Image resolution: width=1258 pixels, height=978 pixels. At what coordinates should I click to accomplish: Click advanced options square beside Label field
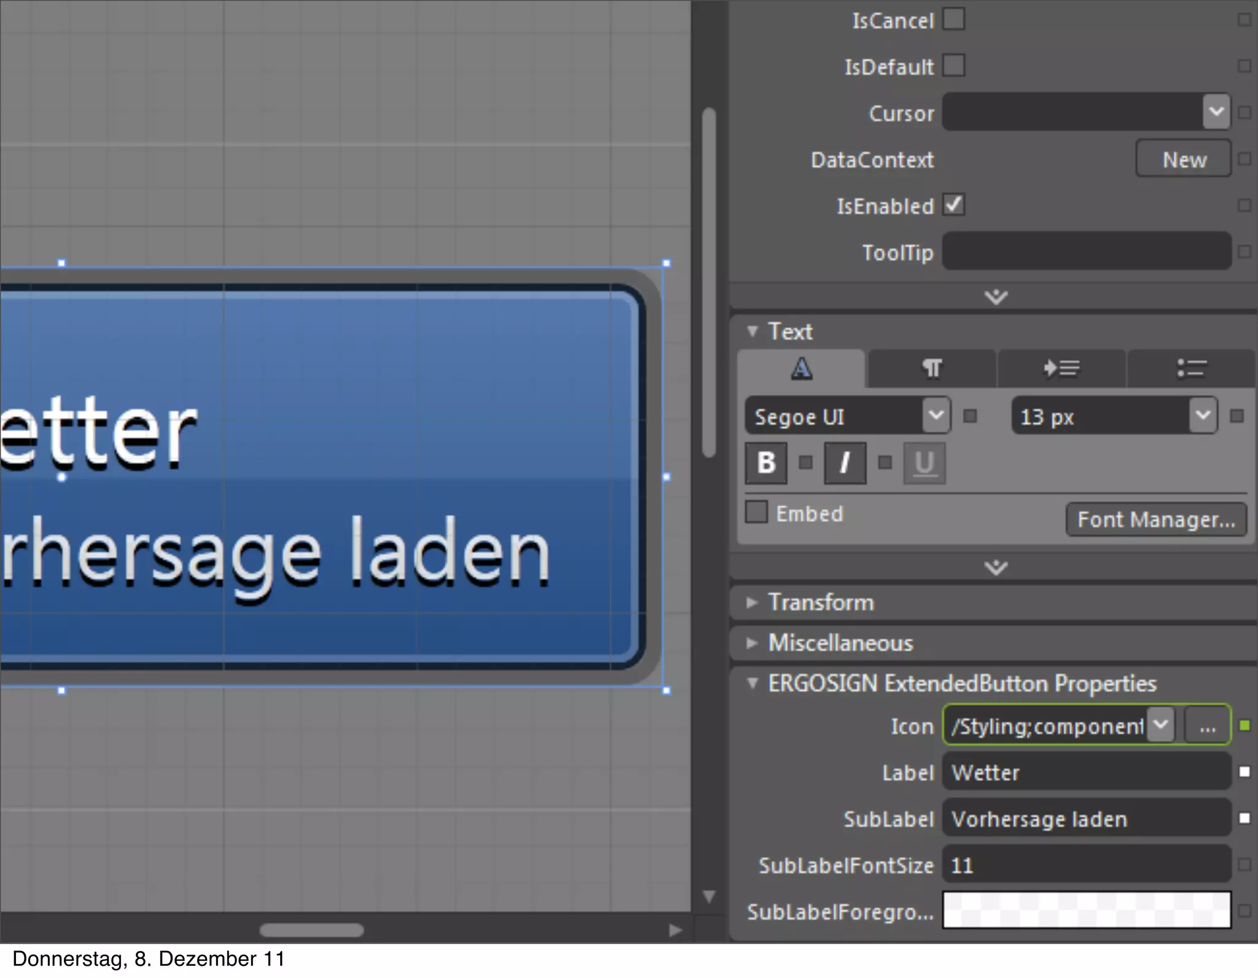(1244, 772)
